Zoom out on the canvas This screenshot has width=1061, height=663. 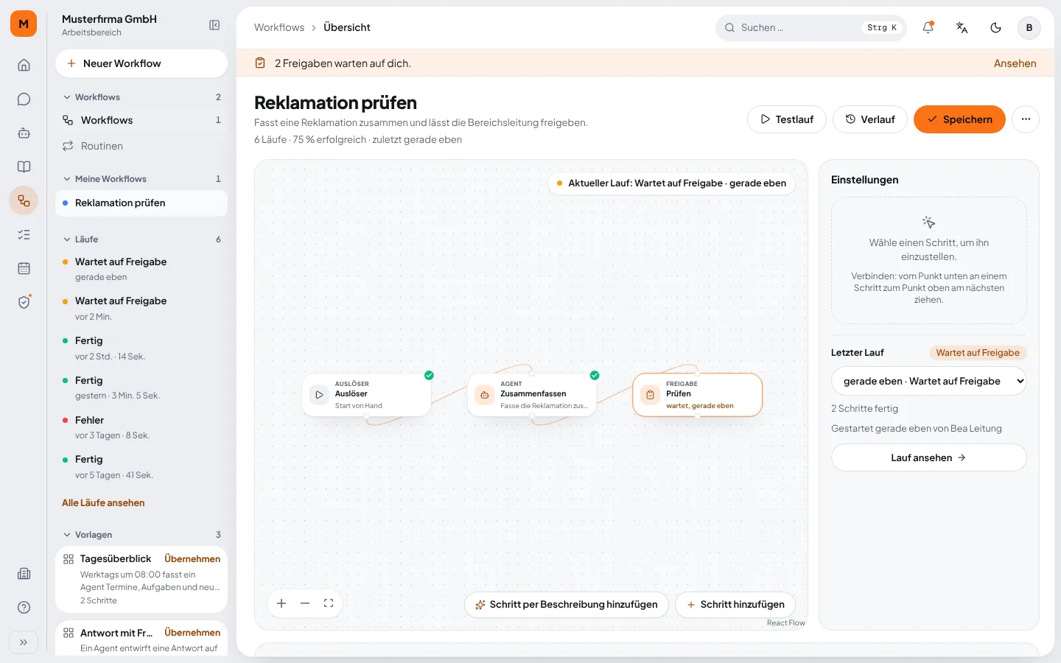pyautogui.click(x=305, y=603)
